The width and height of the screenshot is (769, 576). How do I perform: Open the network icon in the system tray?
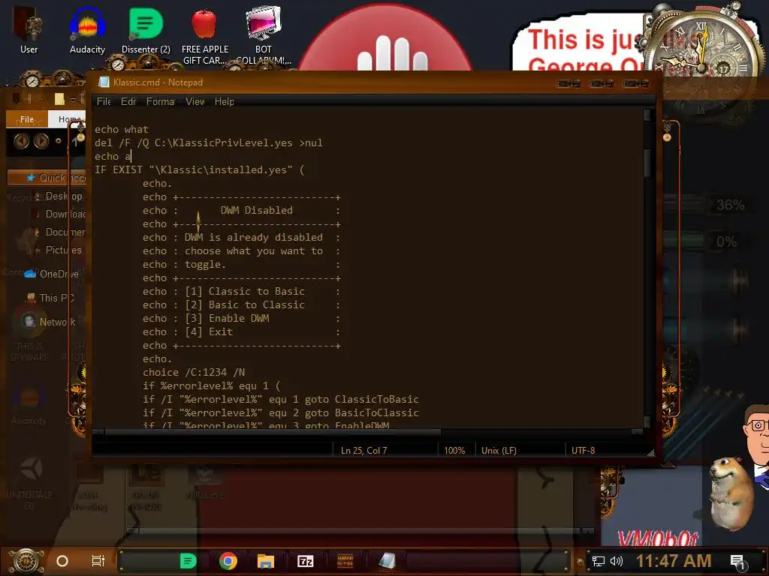click(x=599, y=561)
